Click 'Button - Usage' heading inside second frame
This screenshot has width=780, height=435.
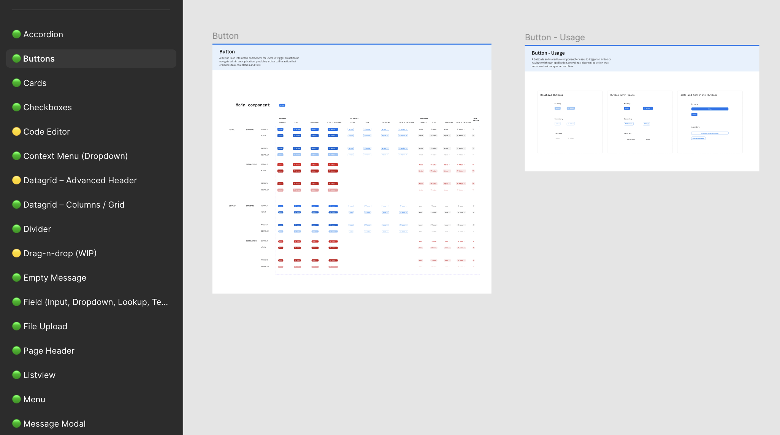coord(548,53)
